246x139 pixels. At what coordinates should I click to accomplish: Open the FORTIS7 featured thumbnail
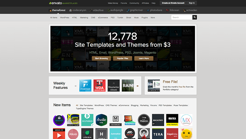[x=85, y=85]
